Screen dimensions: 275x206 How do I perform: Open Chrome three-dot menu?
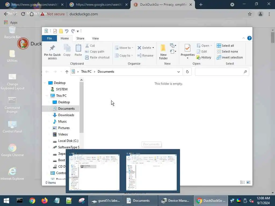tap(269, 14)
